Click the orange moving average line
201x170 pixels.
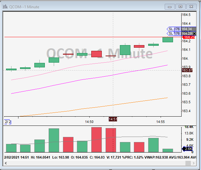(95, 108)
